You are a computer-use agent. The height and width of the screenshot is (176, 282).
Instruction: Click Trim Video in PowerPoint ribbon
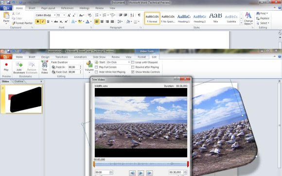pyautogui.click(x=44, y=67)
